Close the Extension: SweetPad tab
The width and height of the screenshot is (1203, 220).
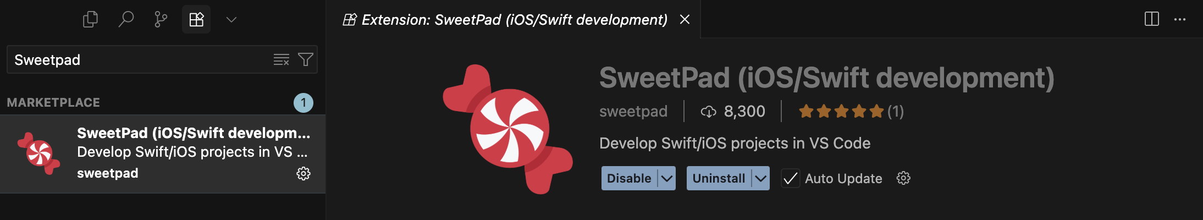tap(685, 20)
